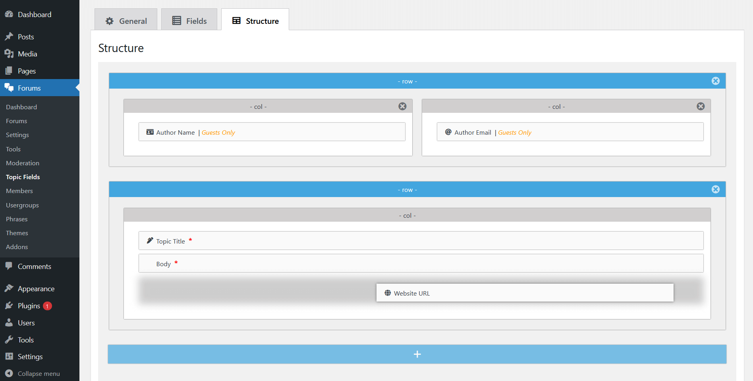This screenshot has width=753, height=381.
Task: Delete the Author Name column
Action: click(x=402, y=106)
